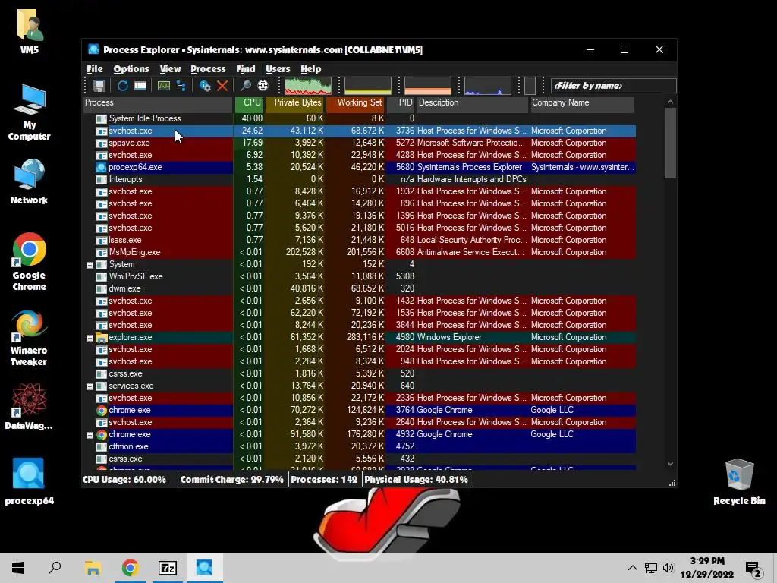
Task: Sort by the Process column header
Action: point(158,103)
